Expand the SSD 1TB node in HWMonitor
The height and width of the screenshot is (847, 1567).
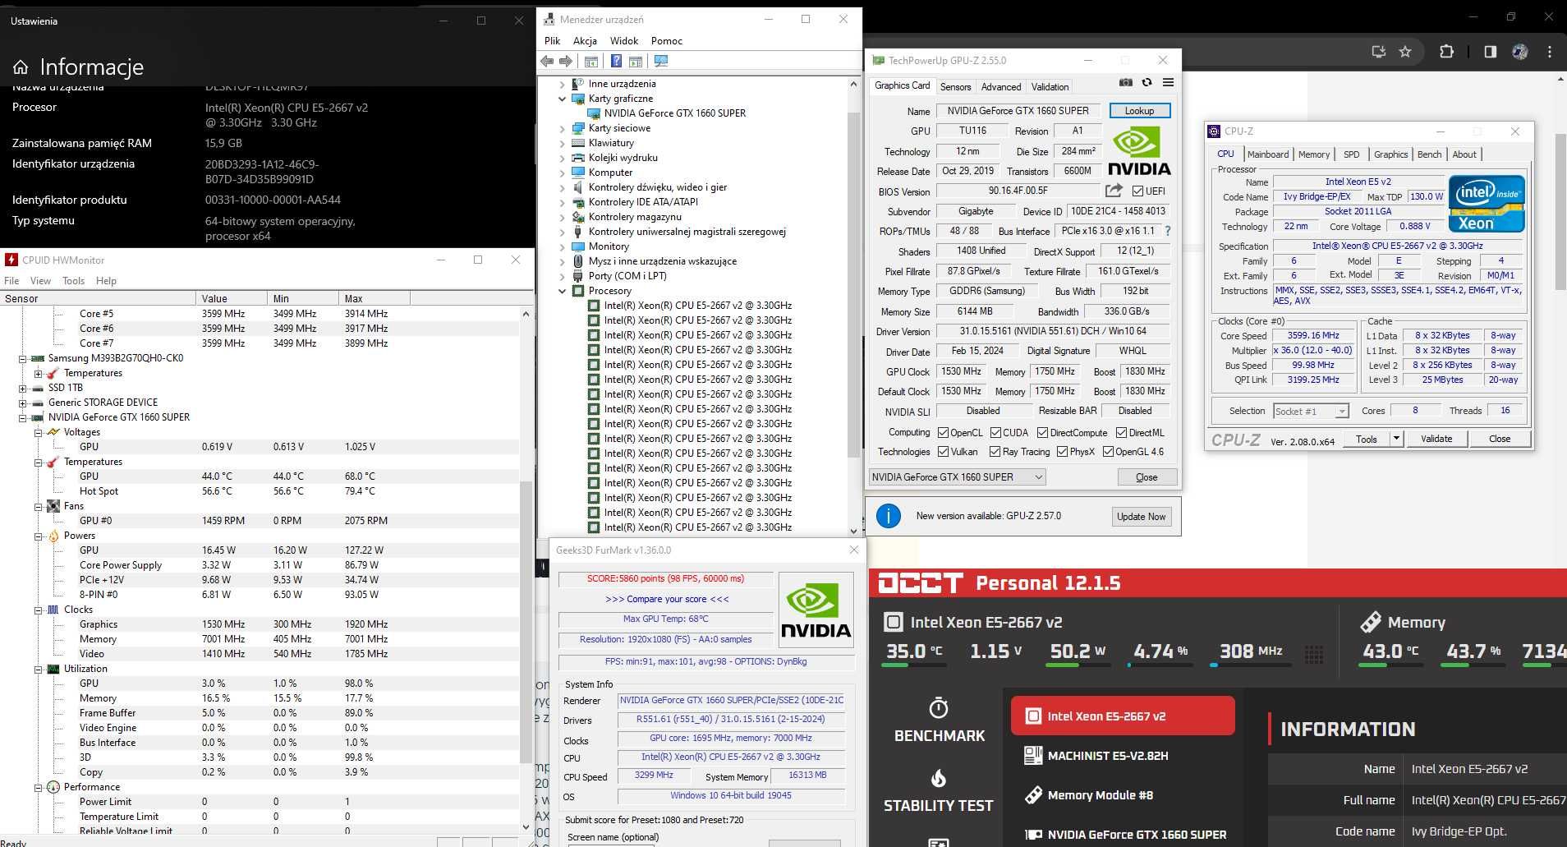[23, 388]
